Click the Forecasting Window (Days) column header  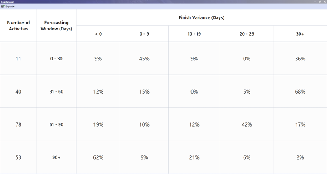(x=56, y=26)
